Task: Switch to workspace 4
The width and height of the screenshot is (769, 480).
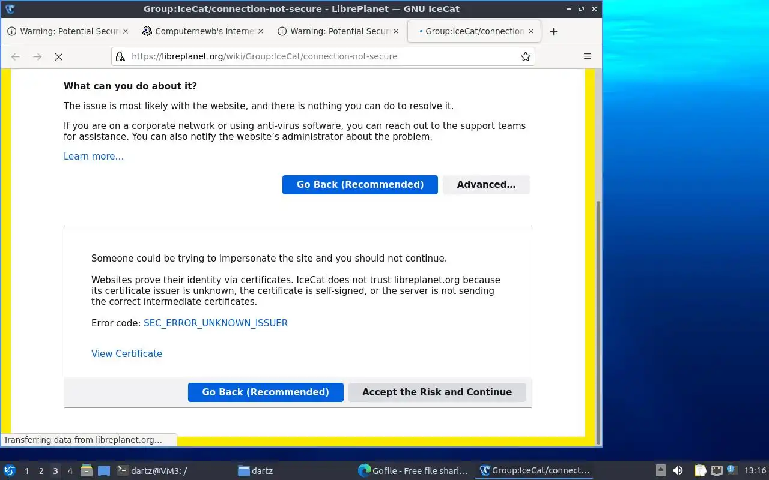Action: (70, 471)
